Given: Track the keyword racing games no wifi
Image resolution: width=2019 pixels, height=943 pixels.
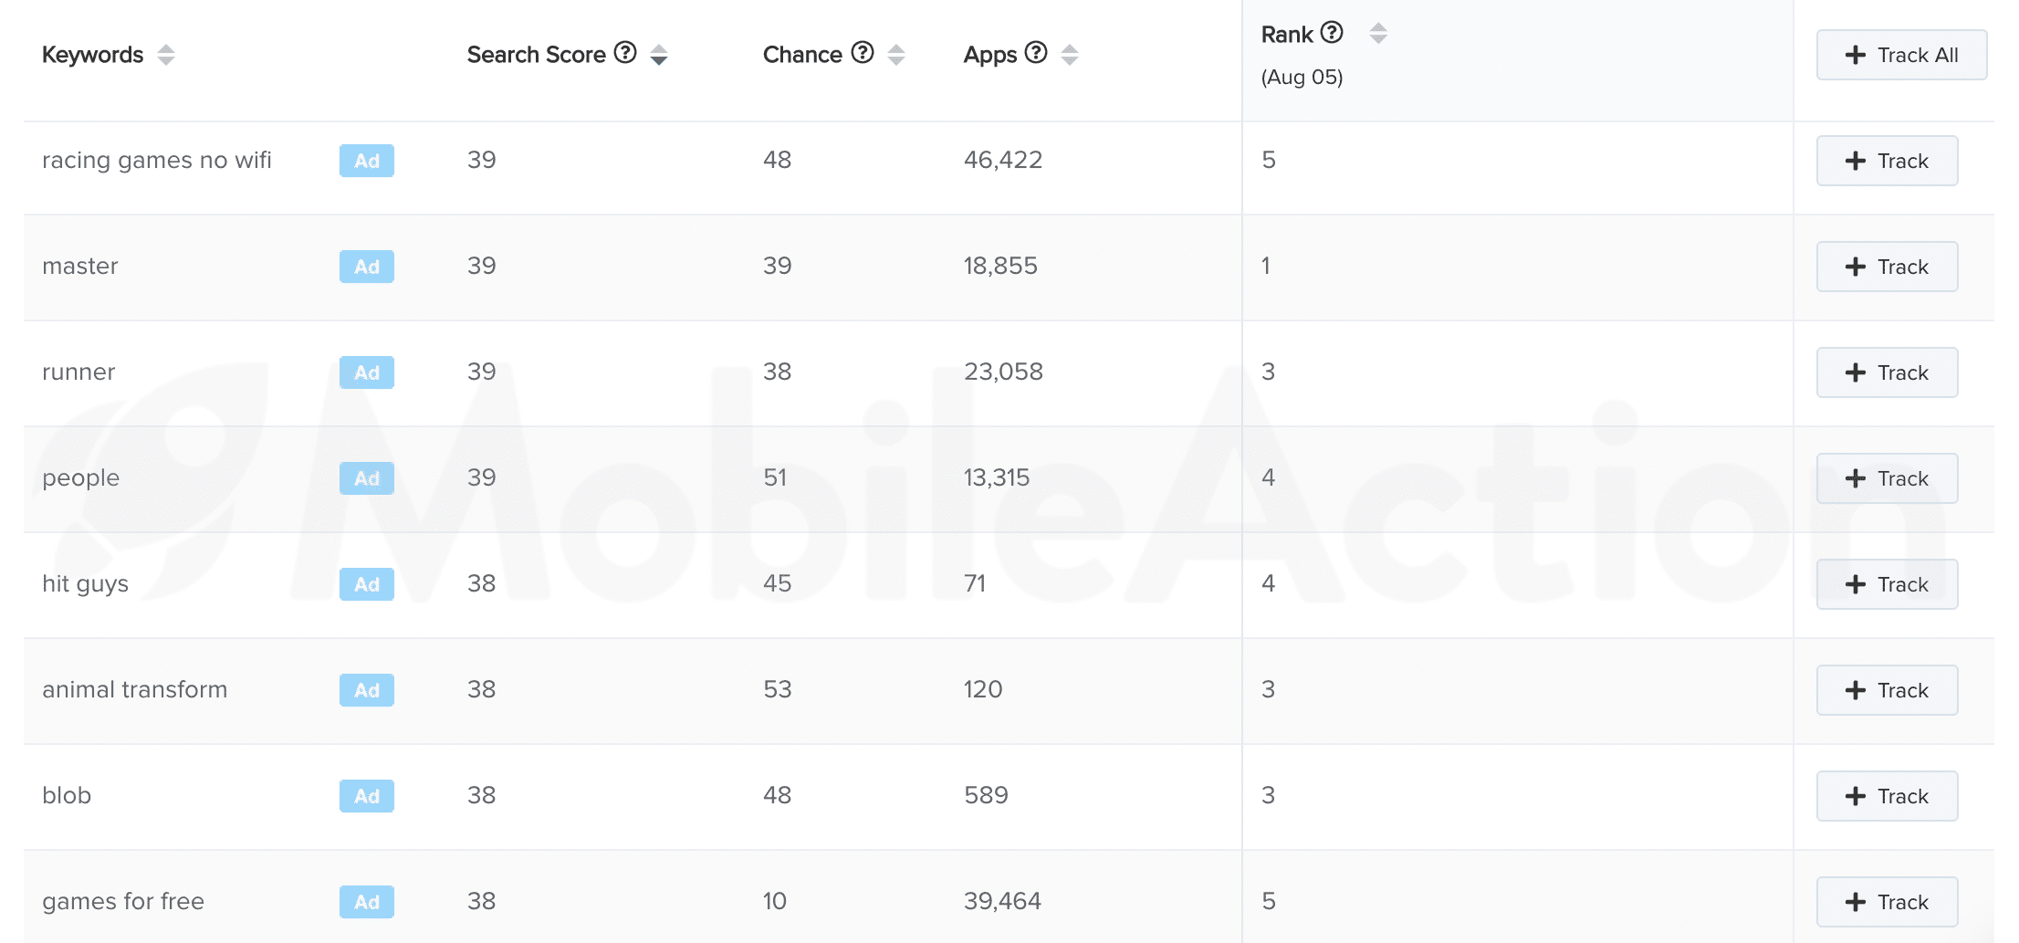Looking at the screenshot, I should [x=1887, y=161].
